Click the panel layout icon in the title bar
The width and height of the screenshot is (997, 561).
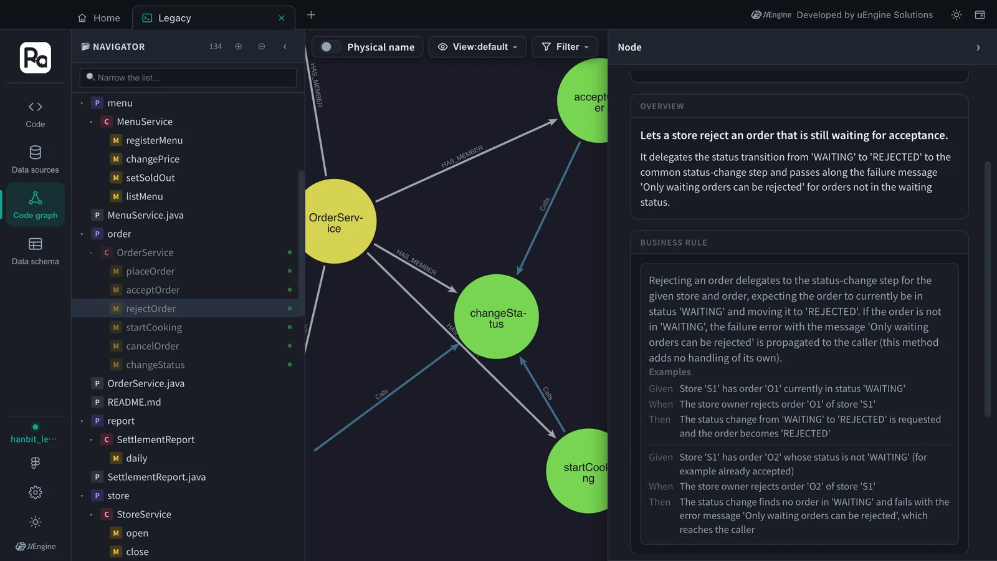(x=980, y=15)
